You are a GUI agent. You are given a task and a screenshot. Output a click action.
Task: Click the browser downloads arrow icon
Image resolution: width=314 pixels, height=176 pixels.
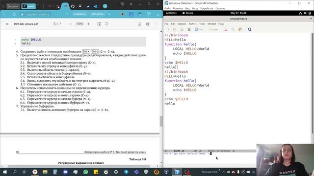158,14
